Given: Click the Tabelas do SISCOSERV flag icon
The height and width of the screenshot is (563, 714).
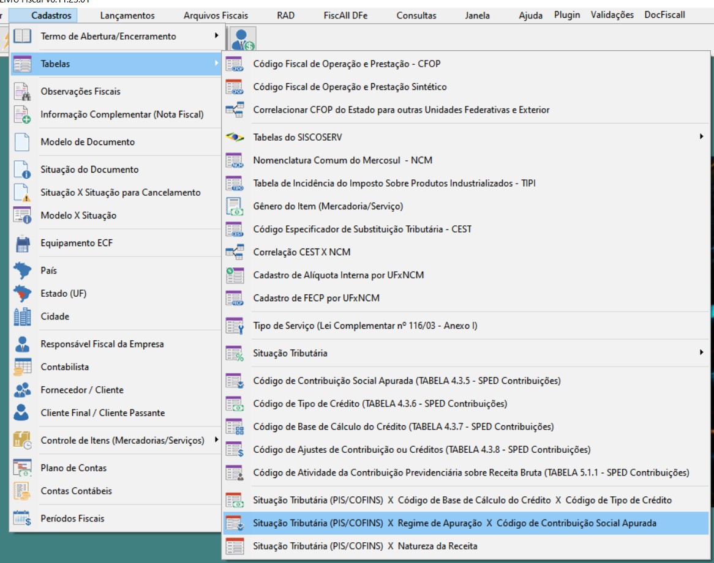Looking at the screenshot, I should [x=235, y=137].
